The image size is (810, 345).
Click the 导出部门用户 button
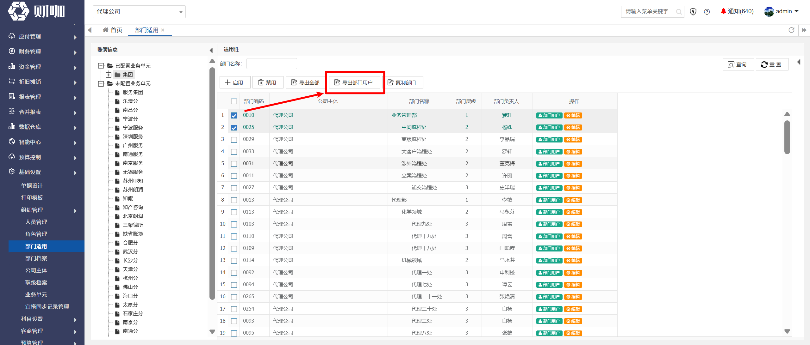coord(354,82)
